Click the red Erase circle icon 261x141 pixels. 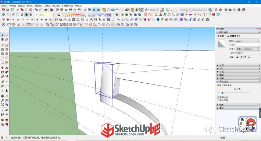[31, 10]
